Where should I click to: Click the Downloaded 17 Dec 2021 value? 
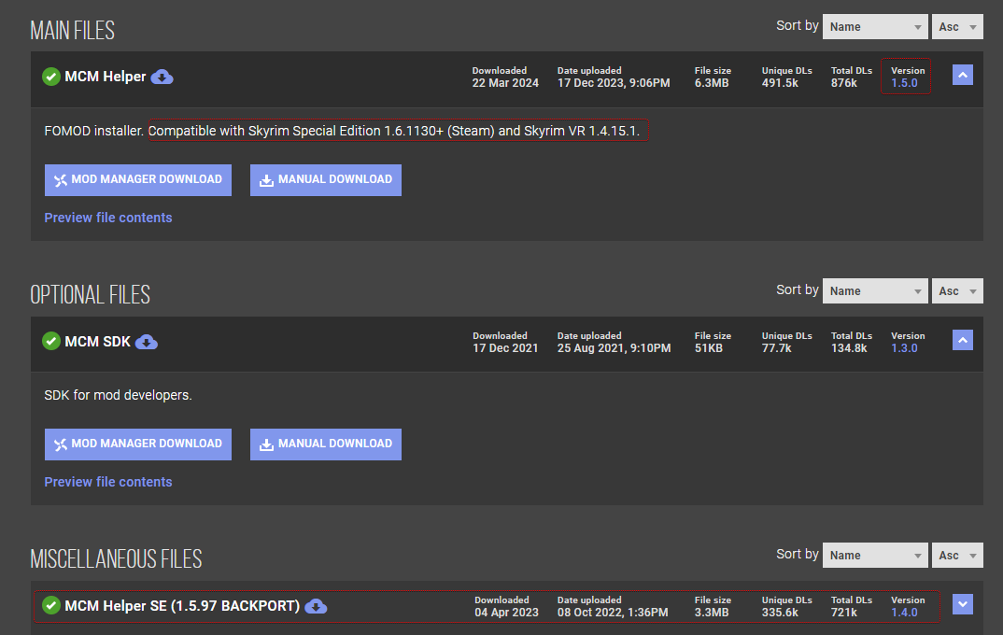coord(505,348)
